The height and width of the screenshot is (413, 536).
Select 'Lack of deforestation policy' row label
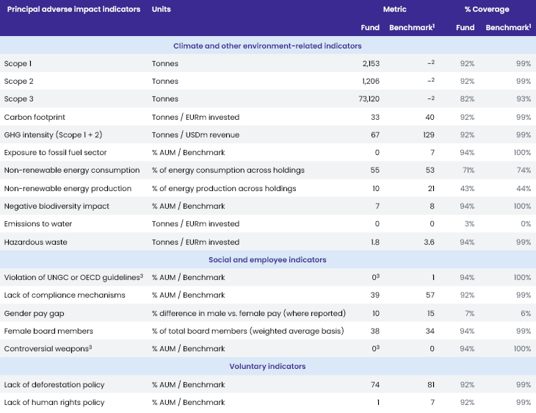pos(54,384)
